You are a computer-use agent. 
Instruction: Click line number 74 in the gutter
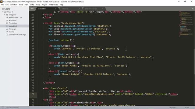pyautogui.click(x=33, y=94)
